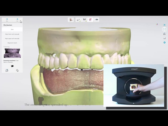Click the Scanning completed status message
The width and height of the screenshot is (168, 126).
11,61
